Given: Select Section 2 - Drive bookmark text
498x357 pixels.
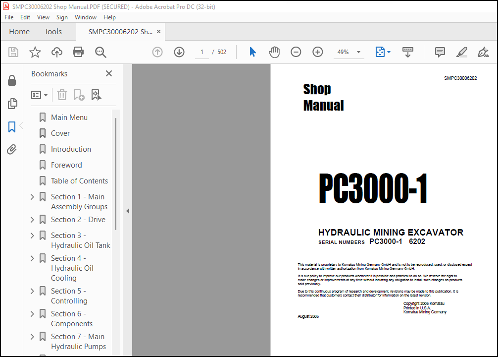Looking at the screenshot, I should pos(78,220).
